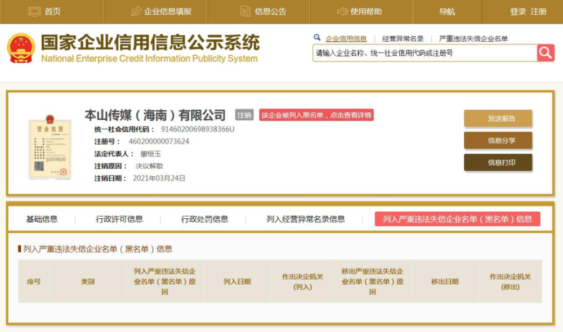Click the registration number 460200000073624
The height and width of the screenshot is (332, 563).
159,141
